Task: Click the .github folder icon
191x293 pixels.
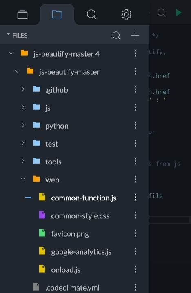Action: point(36,89)
